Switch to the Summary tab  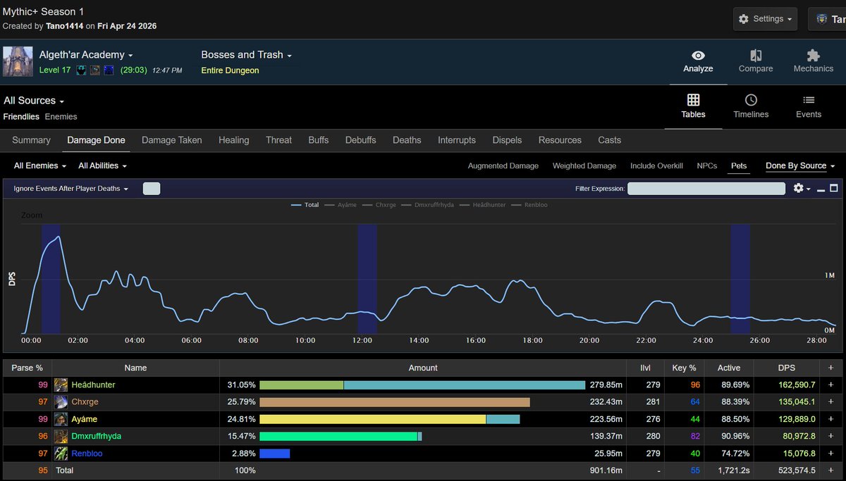coord(32,140)
